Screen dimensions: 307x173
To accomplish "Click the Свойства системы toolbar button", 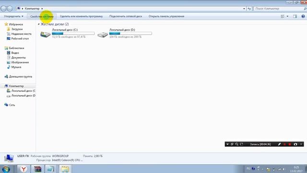I will click(42, 16).
